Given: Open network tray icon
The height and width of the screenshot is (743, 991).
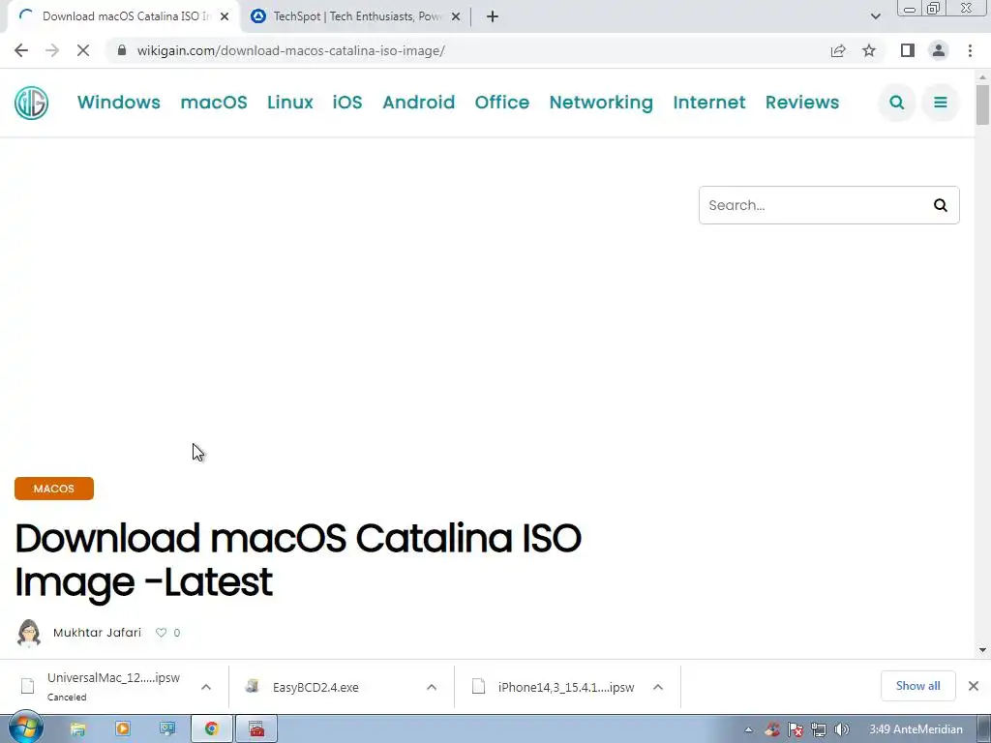Looking at the screenshot, I should click(819, 729).
